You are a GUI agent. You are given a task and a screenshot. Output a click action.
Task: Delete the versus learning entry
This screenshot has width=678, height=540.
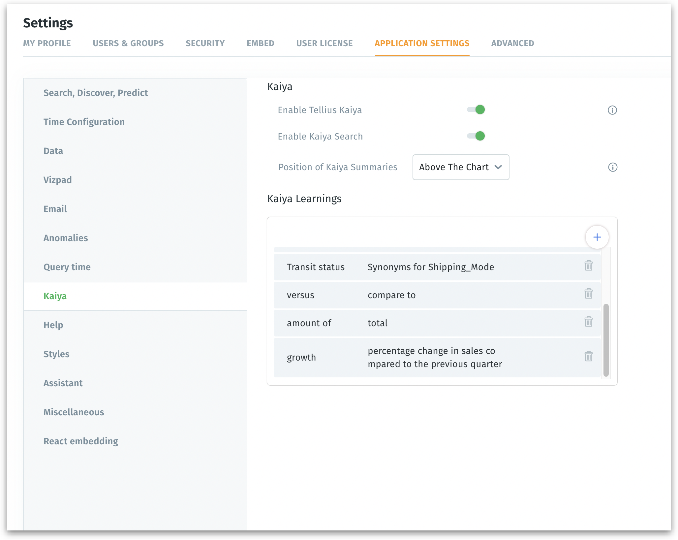click(589, 294)
